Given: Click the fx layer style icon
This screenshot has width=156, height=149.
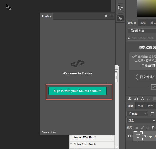Looking at the screenshot, I should tap(149, 99).
